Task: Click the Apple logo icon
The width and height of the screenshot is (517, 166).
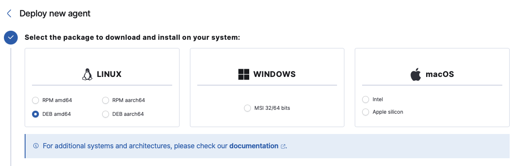Action: tap(416, 74)
